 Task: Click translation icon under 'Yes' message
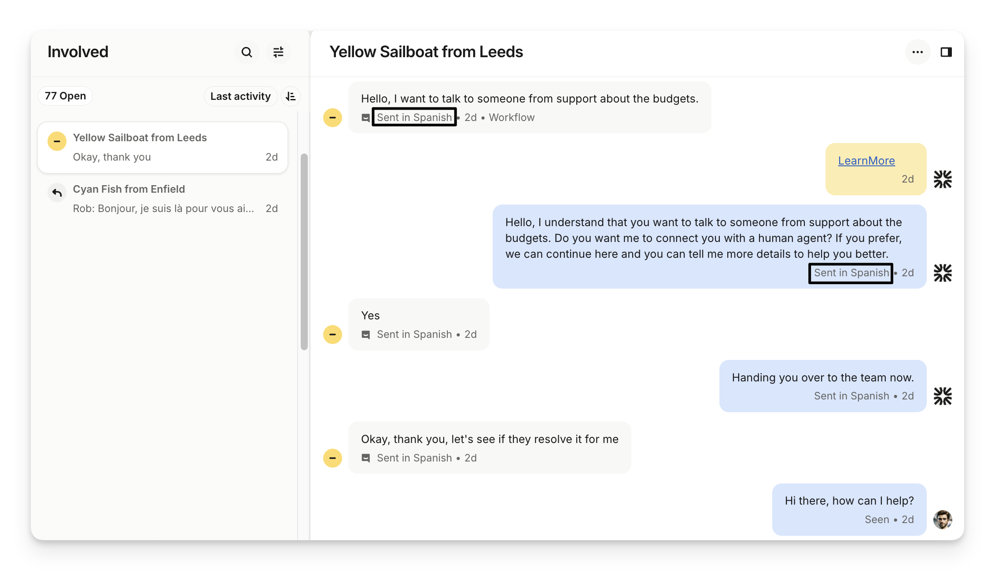click(x=366, y=335)
